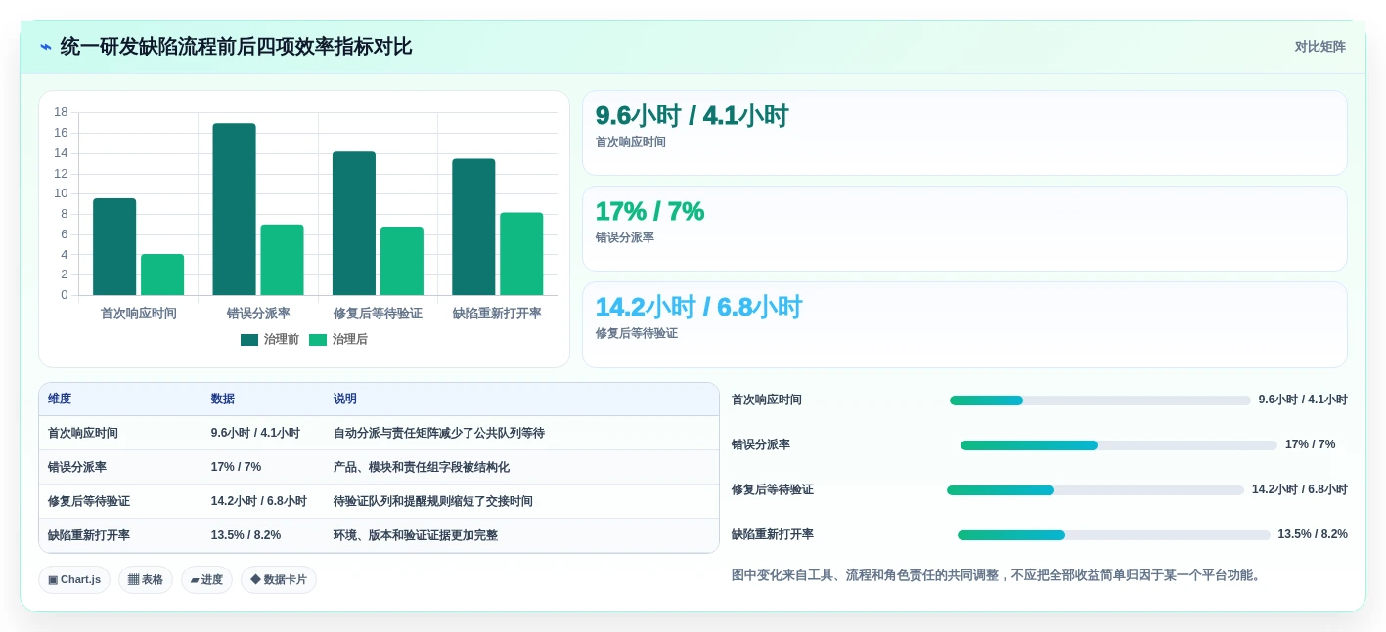1386x632 pixels.
Task: Click table value 9.6小时 / 4.1小时
Action: pos(255,433)
